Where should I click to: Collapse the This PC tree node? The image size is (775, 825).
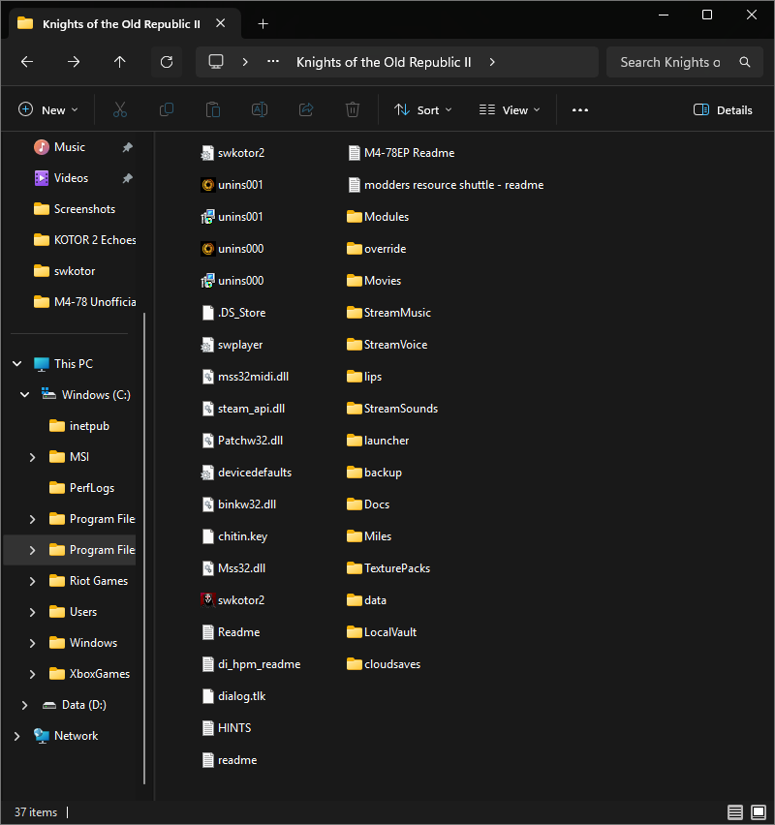pyautogui.click(x=17, y=363)
